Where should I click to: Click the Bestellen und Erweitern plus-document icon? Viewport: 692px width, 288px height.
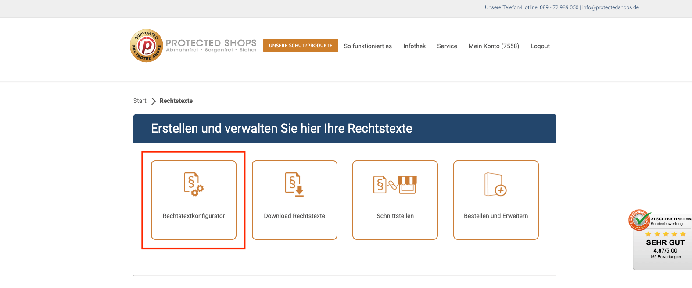(496, 184)
